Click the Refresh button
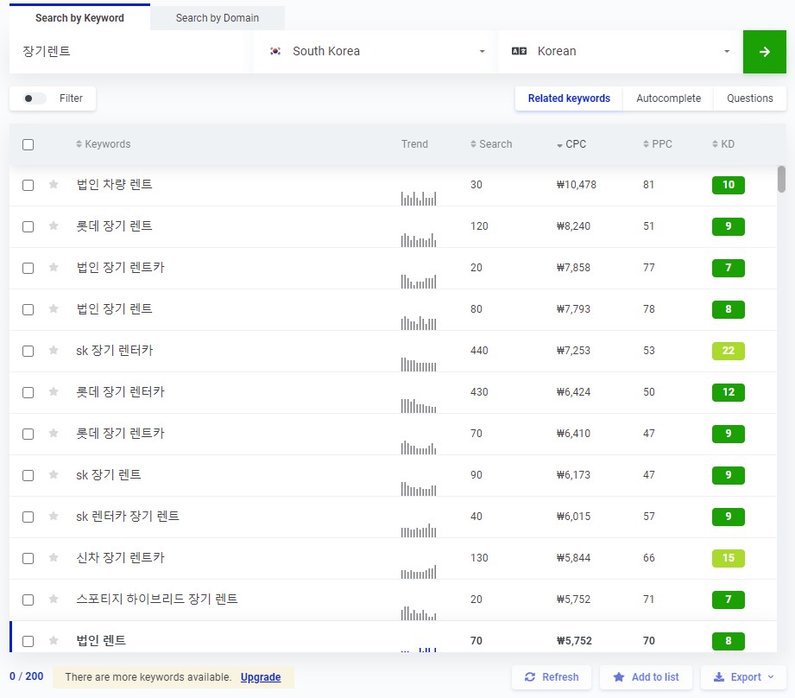795x698 pixels. tap(552, 677)
